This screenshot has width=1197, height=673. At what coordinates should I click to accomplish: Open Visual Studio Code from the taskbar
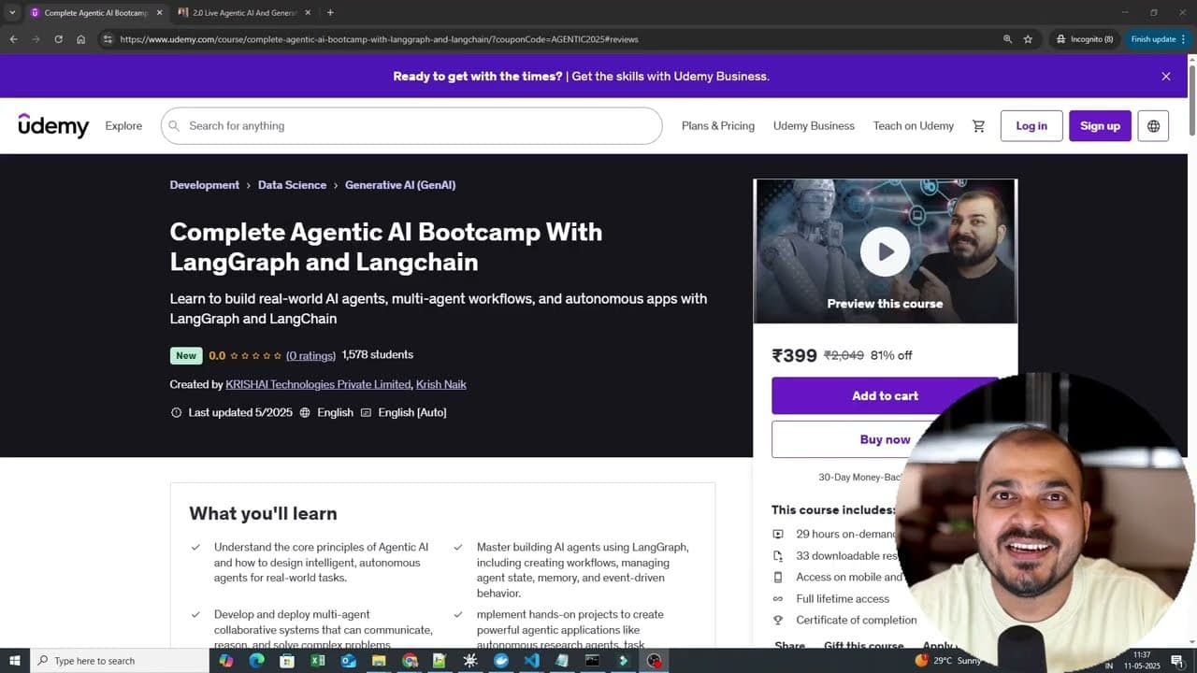(x=531, y=661)
